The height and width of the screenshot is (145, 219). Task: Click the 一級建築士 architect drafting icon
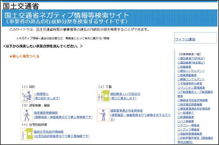27,96
